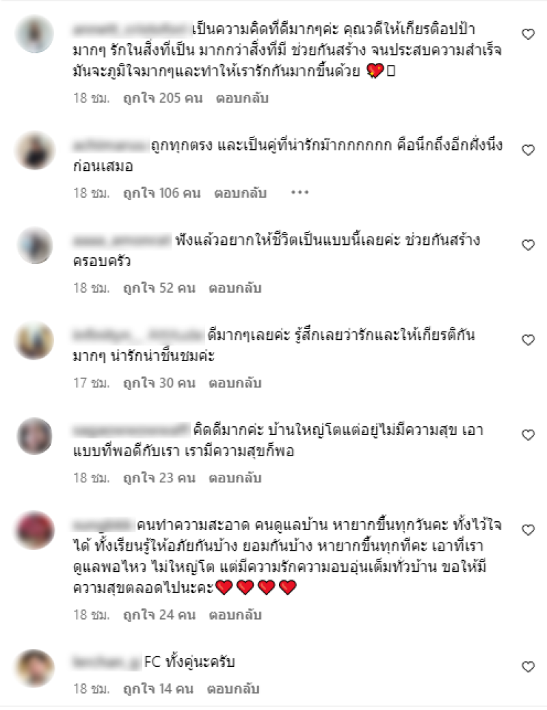Screen dimensions: 547x710
Task: Like the 'FC ทั้งคู่นะครับ' comment
Action: click(529, 666)
